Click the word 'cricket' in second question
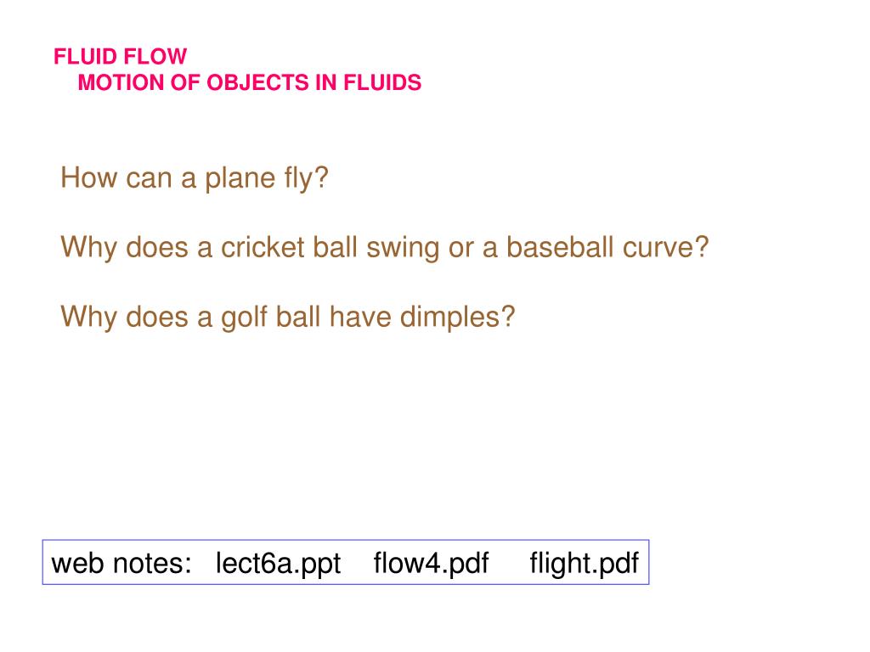 click(x=263, y=247)
